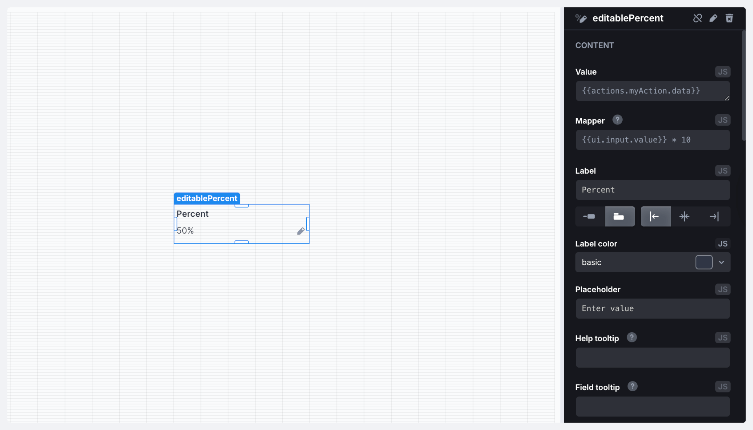The image size is (753, 430).
Task: Click into the Placeholder input field
Action: pyautogui.click(x=652, y=309)
